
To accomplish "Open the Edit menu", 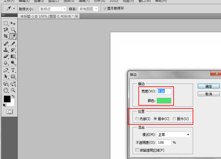I will point(24,1).
